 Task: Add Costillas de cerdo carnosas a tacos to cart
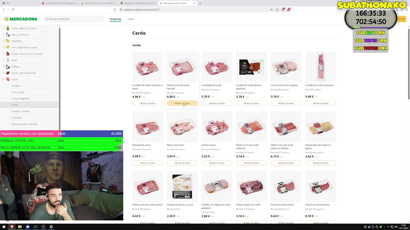tap(148, 103)
